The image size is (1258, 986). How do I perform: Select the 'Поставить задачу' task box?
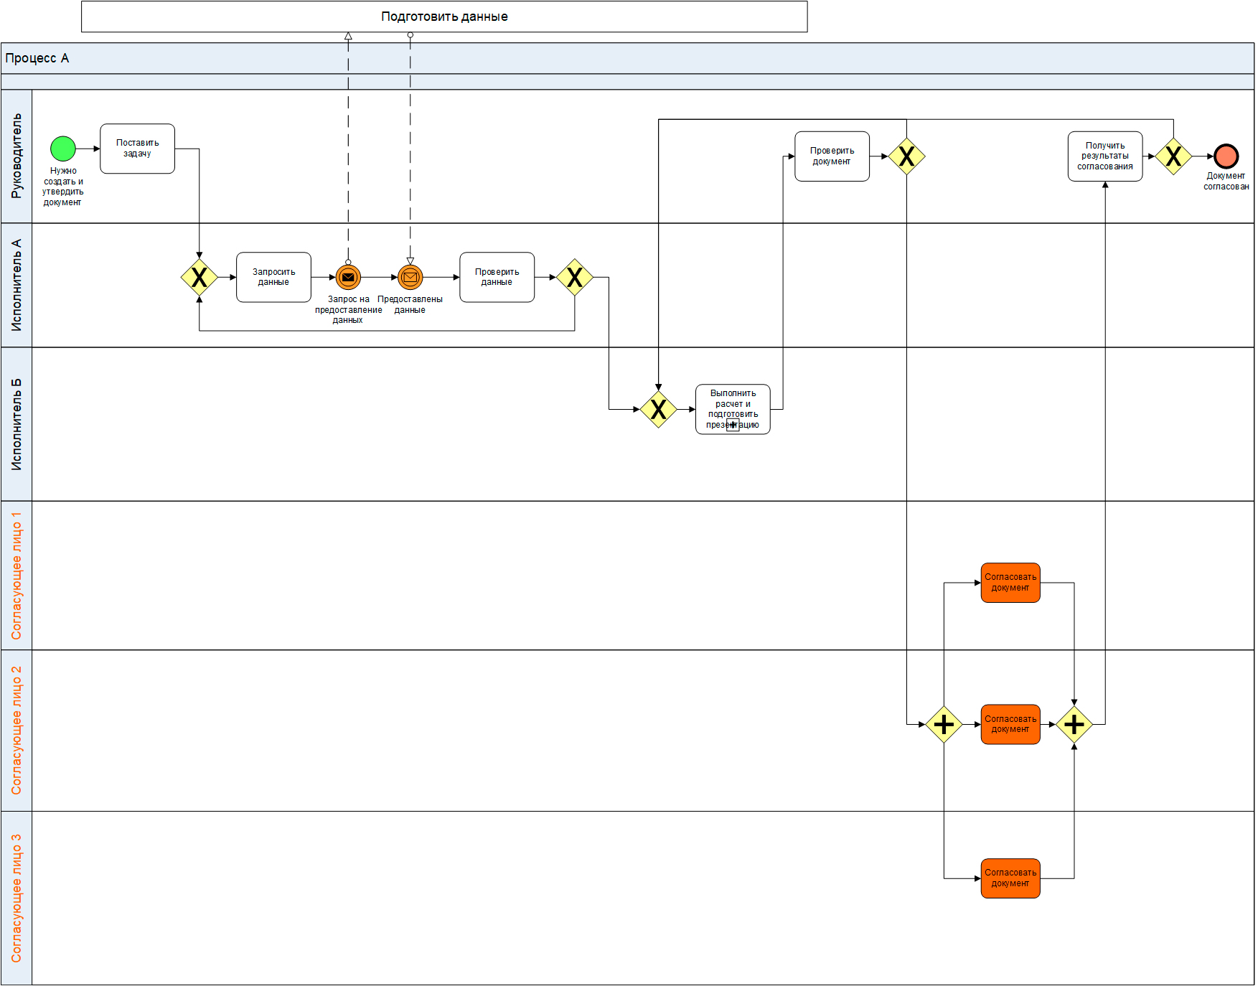tap(137, 149)
